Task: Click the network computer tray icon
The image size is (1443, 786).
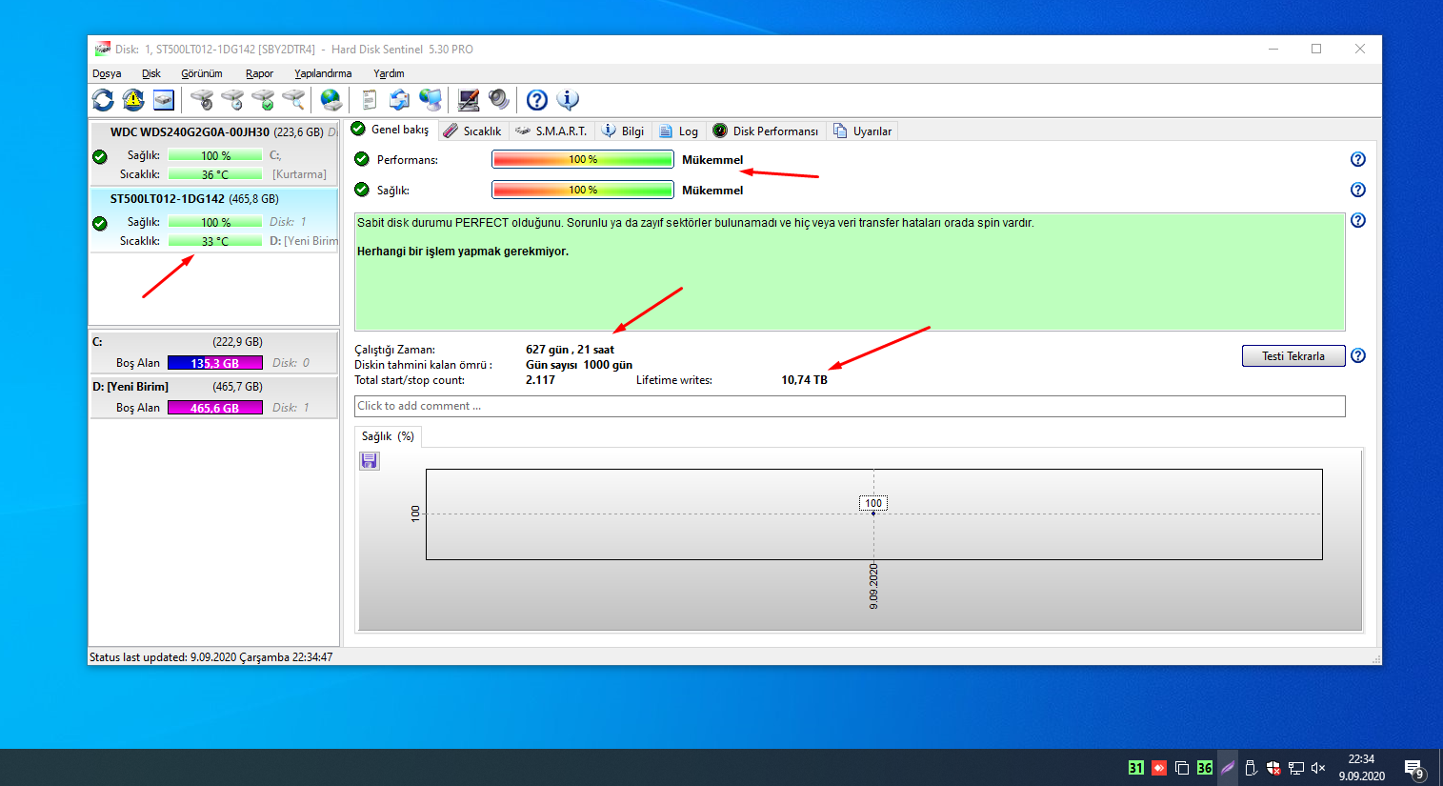Action: [x=1296, y=768]
